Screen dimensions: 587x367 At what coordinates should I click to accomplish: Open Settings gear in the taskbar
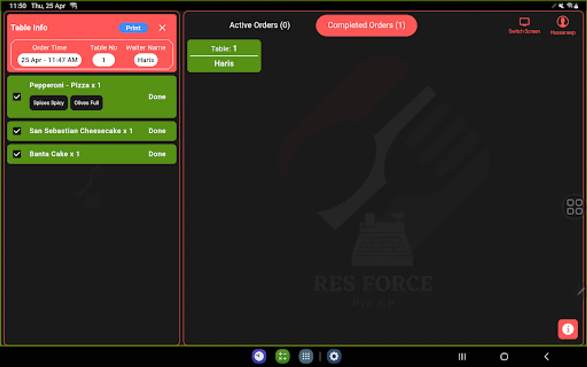pos(334,356)
